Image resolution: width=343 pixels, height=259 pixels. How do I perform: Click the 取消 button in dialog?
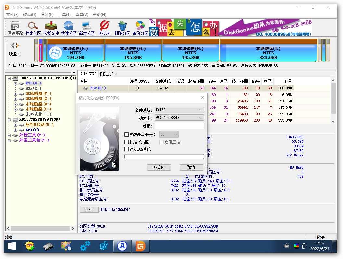(191, 167)
